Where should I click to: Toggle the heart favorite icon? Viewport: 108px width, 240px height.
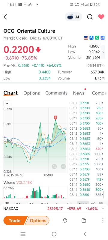[101, 17]
